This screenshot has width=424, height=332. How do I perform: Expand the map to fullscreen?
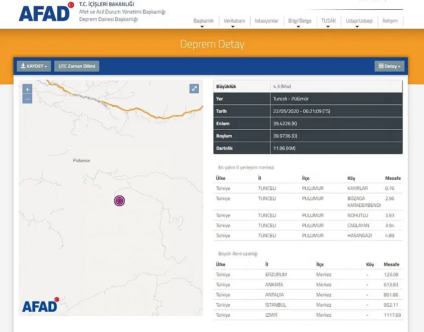click(194, 89)
